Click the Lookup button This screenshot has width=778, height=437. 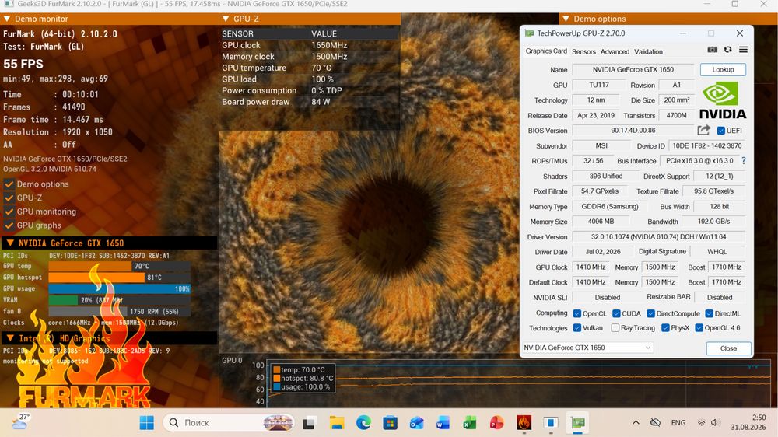coord(723,69)
